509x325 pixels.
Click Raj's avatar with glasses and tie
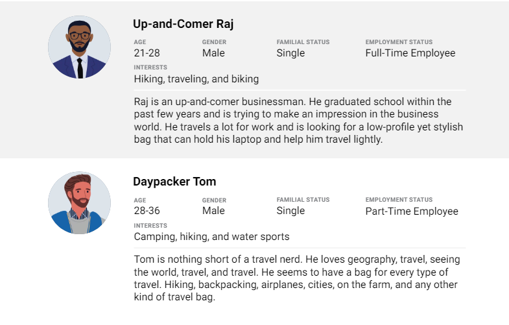(x=80, y=47)
